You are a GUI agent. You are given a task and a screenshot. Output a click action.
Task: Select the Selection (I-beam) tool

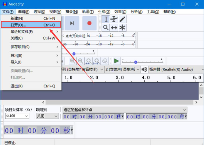tap(106, 19)
